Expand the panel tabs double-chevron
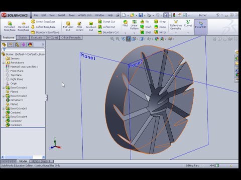This screenshot has height=180, width=241. [x=43, y=44]
